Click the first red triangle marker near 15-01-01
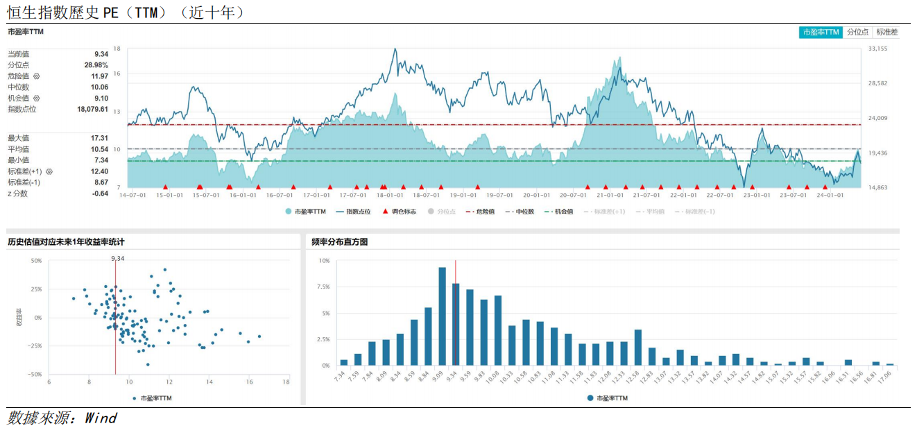 click(165, 187)
